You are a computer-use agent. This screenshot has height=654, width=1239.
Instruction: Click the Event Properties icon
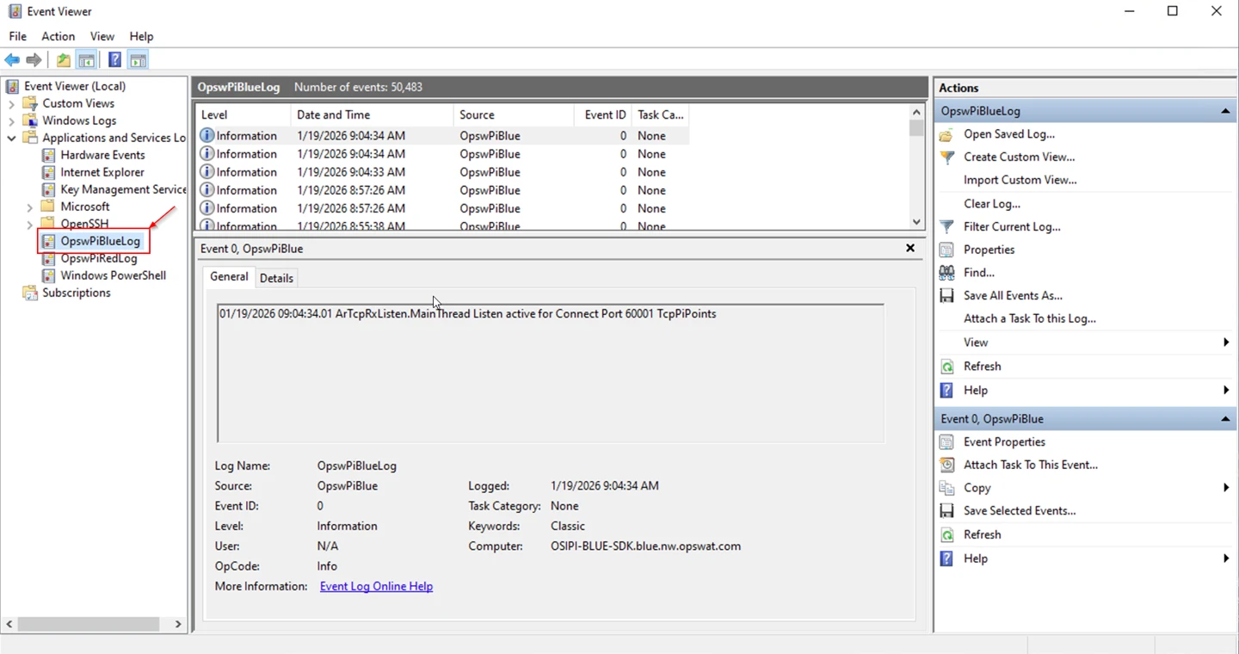click(947, 442)
